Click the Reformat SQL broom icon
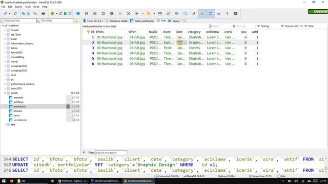The image size is (328, 184). pyautogui.click(x=194, y=14)
